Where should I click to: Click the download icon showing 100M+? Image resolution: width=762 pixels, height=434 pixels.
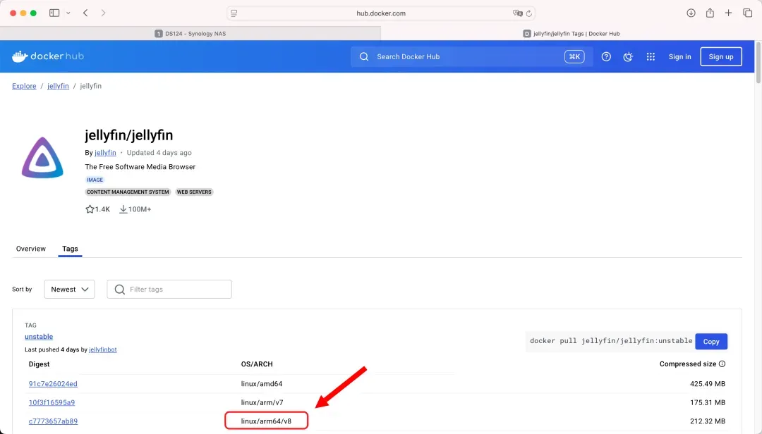[x=123, y=209]
